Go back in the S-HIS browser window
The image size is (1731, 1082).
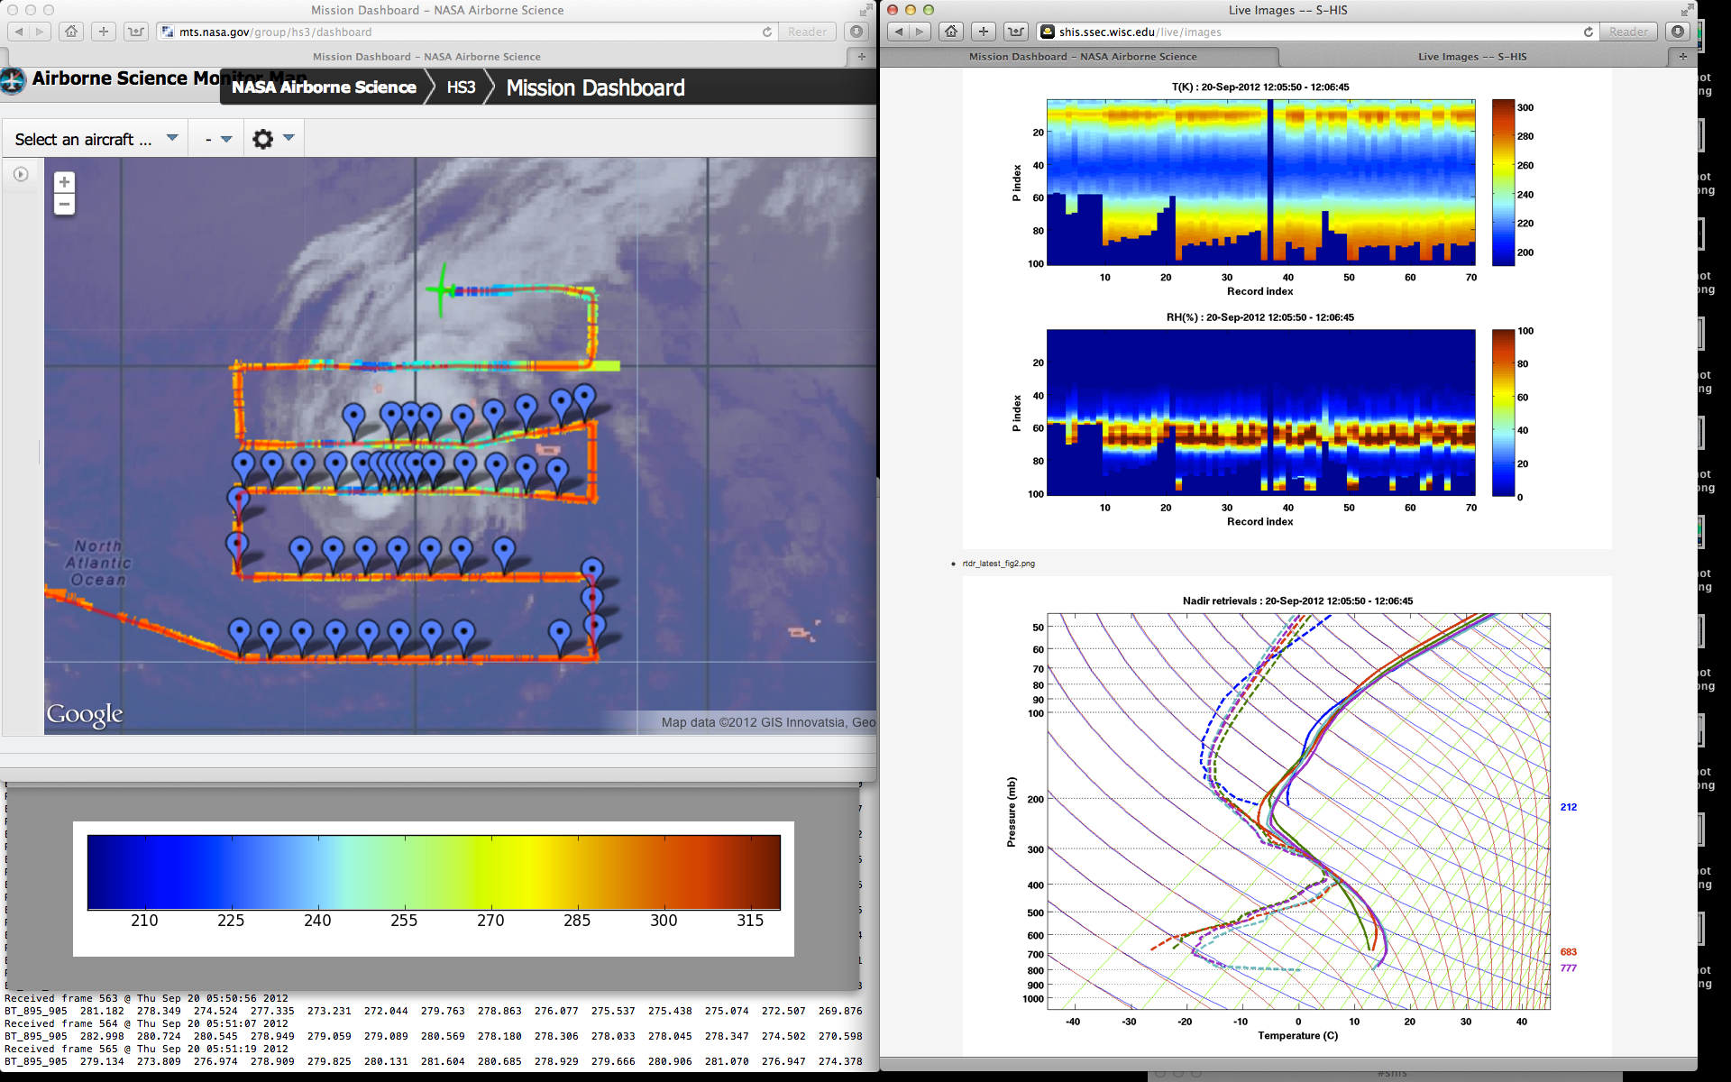[898, 32]
